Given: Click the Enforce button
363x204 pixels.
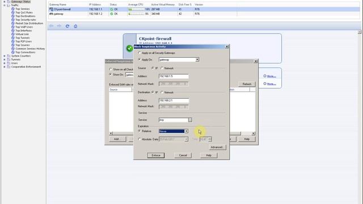Looking at the screenshot, I should point(156,155).
